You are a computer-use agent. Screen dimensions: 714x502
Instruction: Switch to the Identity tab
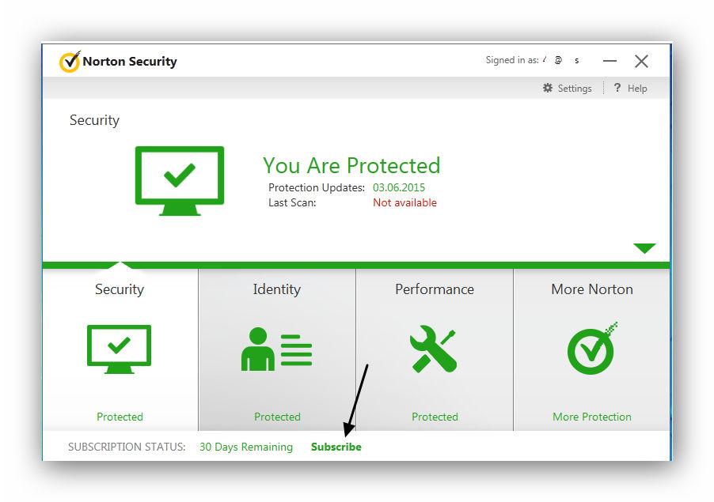point(277,289)
